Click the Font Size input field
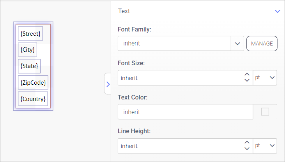Image resolution: width=285 pixels, height=162 pixels. 179,78
